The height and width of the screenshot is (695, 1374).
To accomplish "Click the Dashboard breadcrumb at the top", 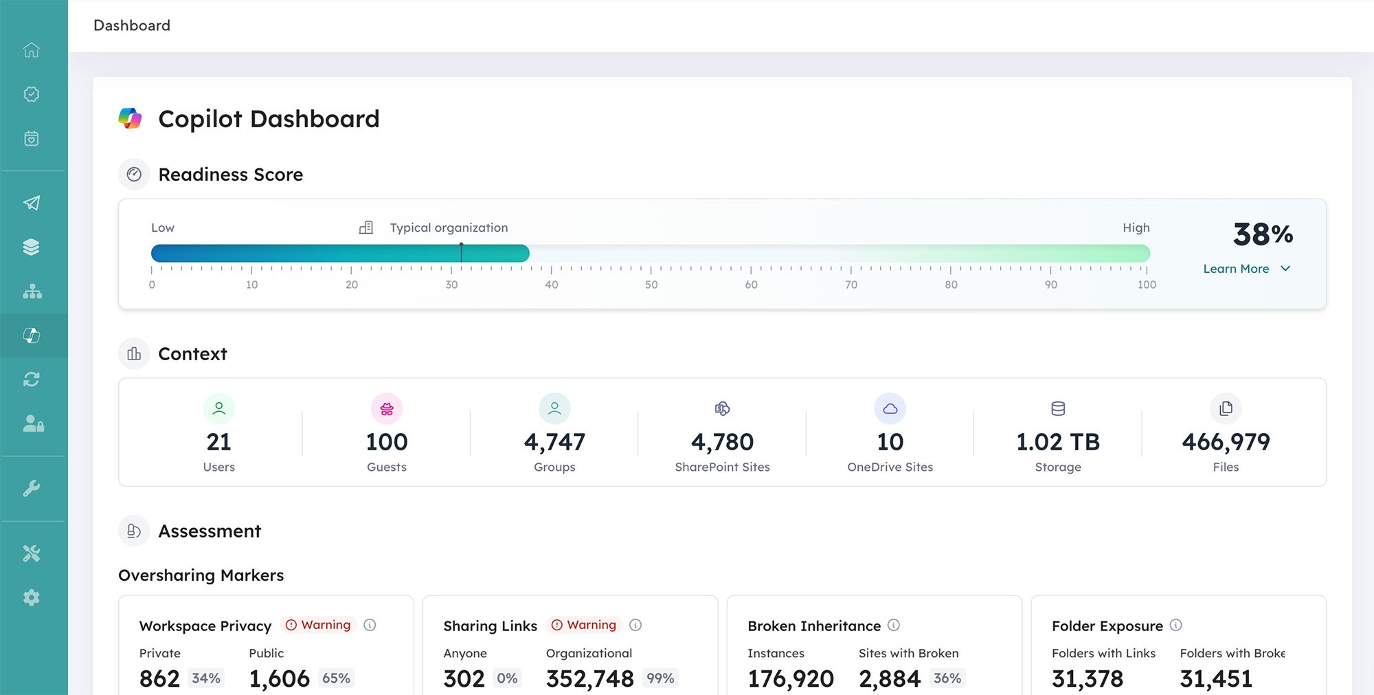I will 132,25.
